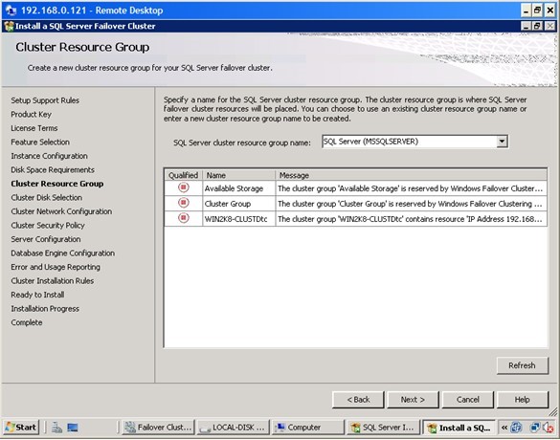Select Cluster Disk Selection step
The image size is (560, 440).
47,198
